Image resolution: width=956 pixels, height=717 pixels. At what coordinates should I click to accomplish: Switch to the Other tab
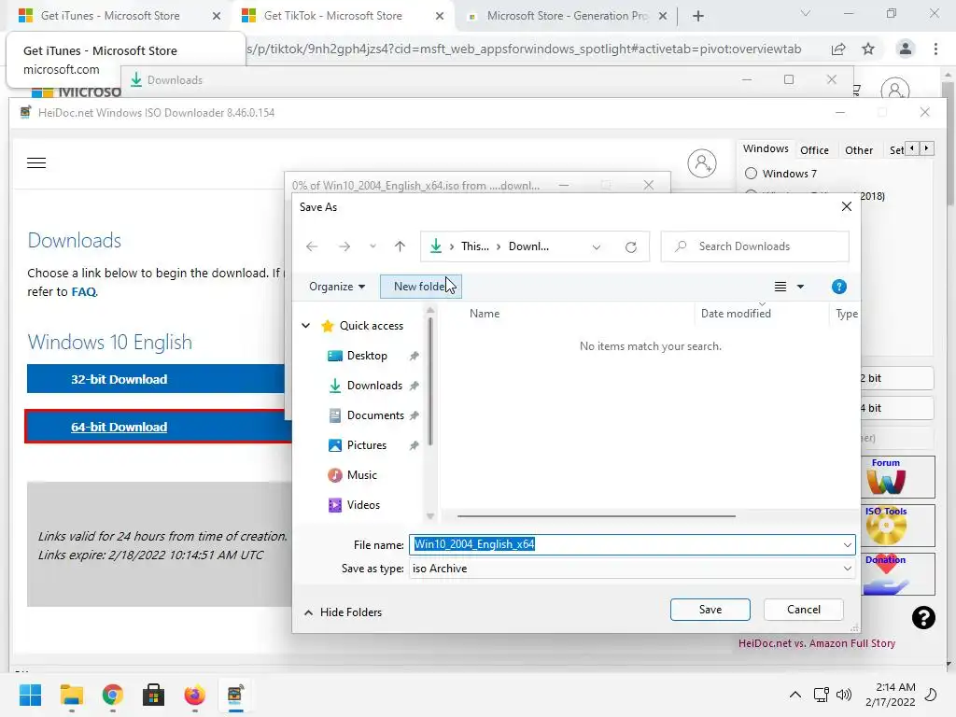point(859,150)
